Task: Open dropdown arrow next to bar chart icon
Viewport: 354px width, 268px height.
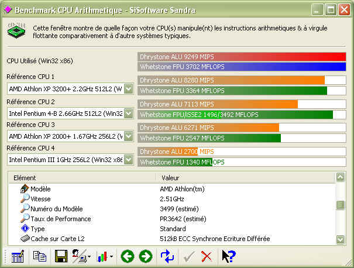Action: coord(111,257)
